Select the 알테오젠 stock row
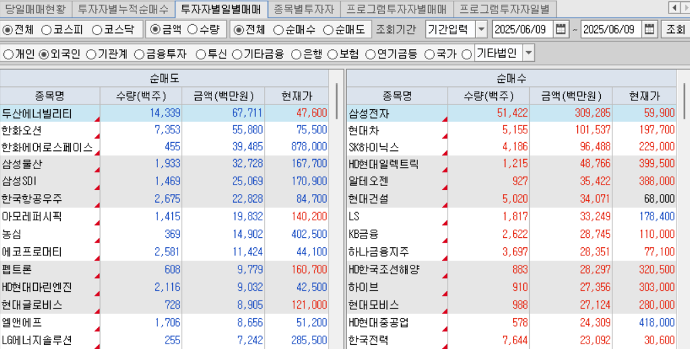The width and height of the screenshot is (690, 349). [x=512, y=181]
